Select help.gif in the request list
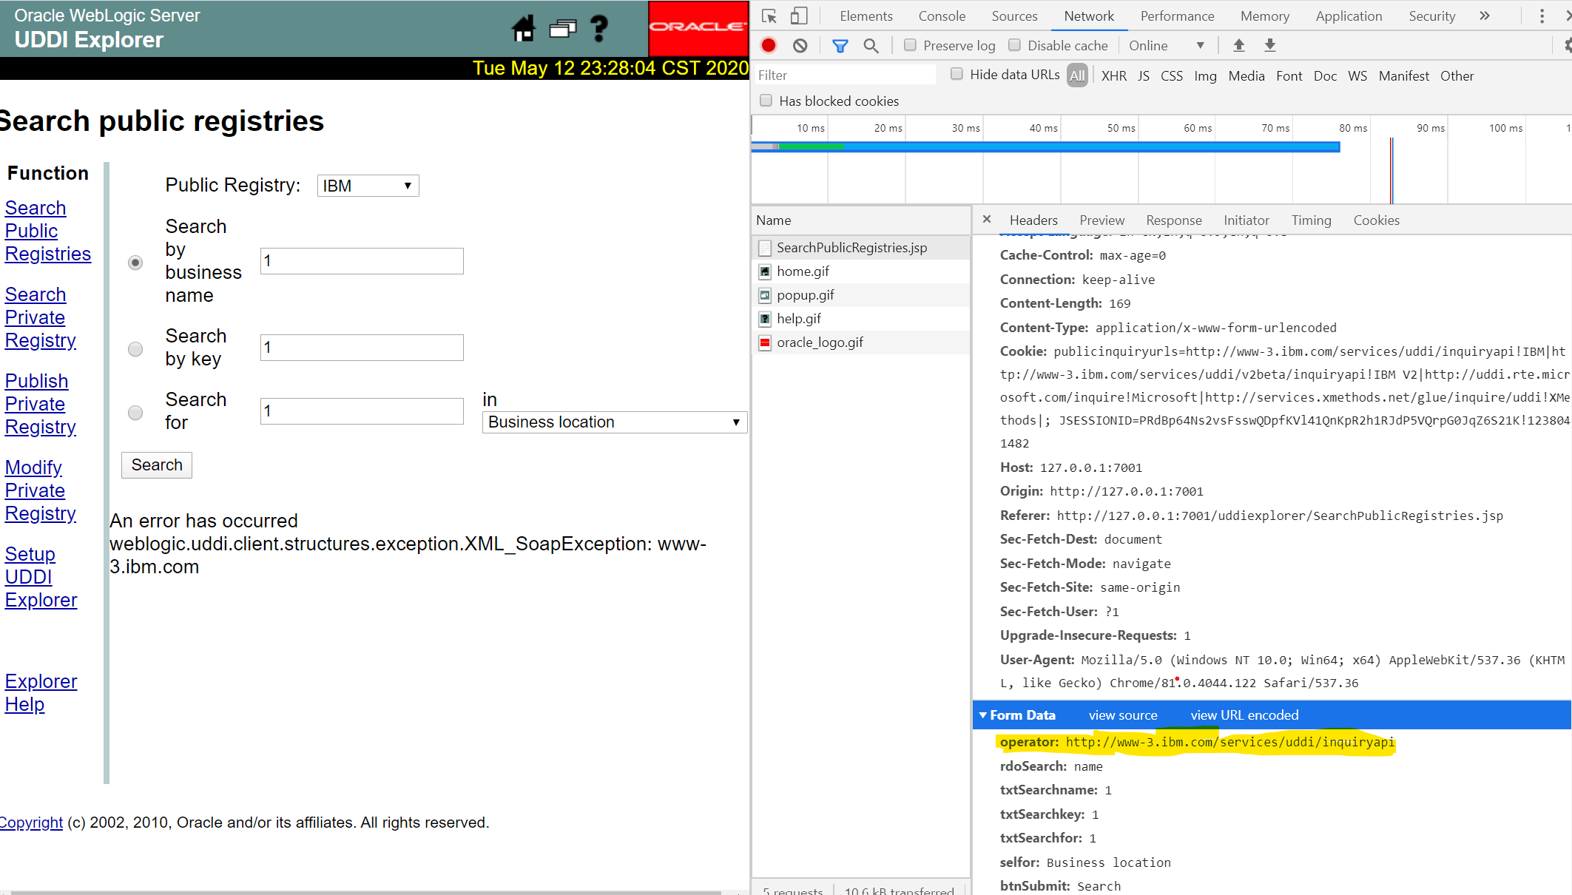The height and width of the screenshot is (895, 1572). tap(861, 319)
